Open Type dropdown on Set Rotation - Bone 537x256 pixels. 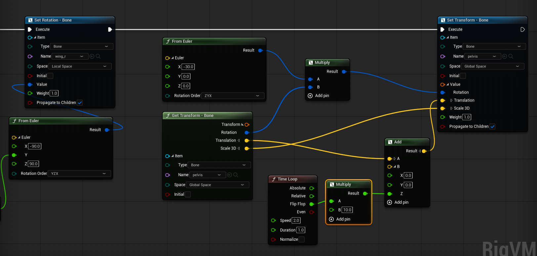[82, 46]
